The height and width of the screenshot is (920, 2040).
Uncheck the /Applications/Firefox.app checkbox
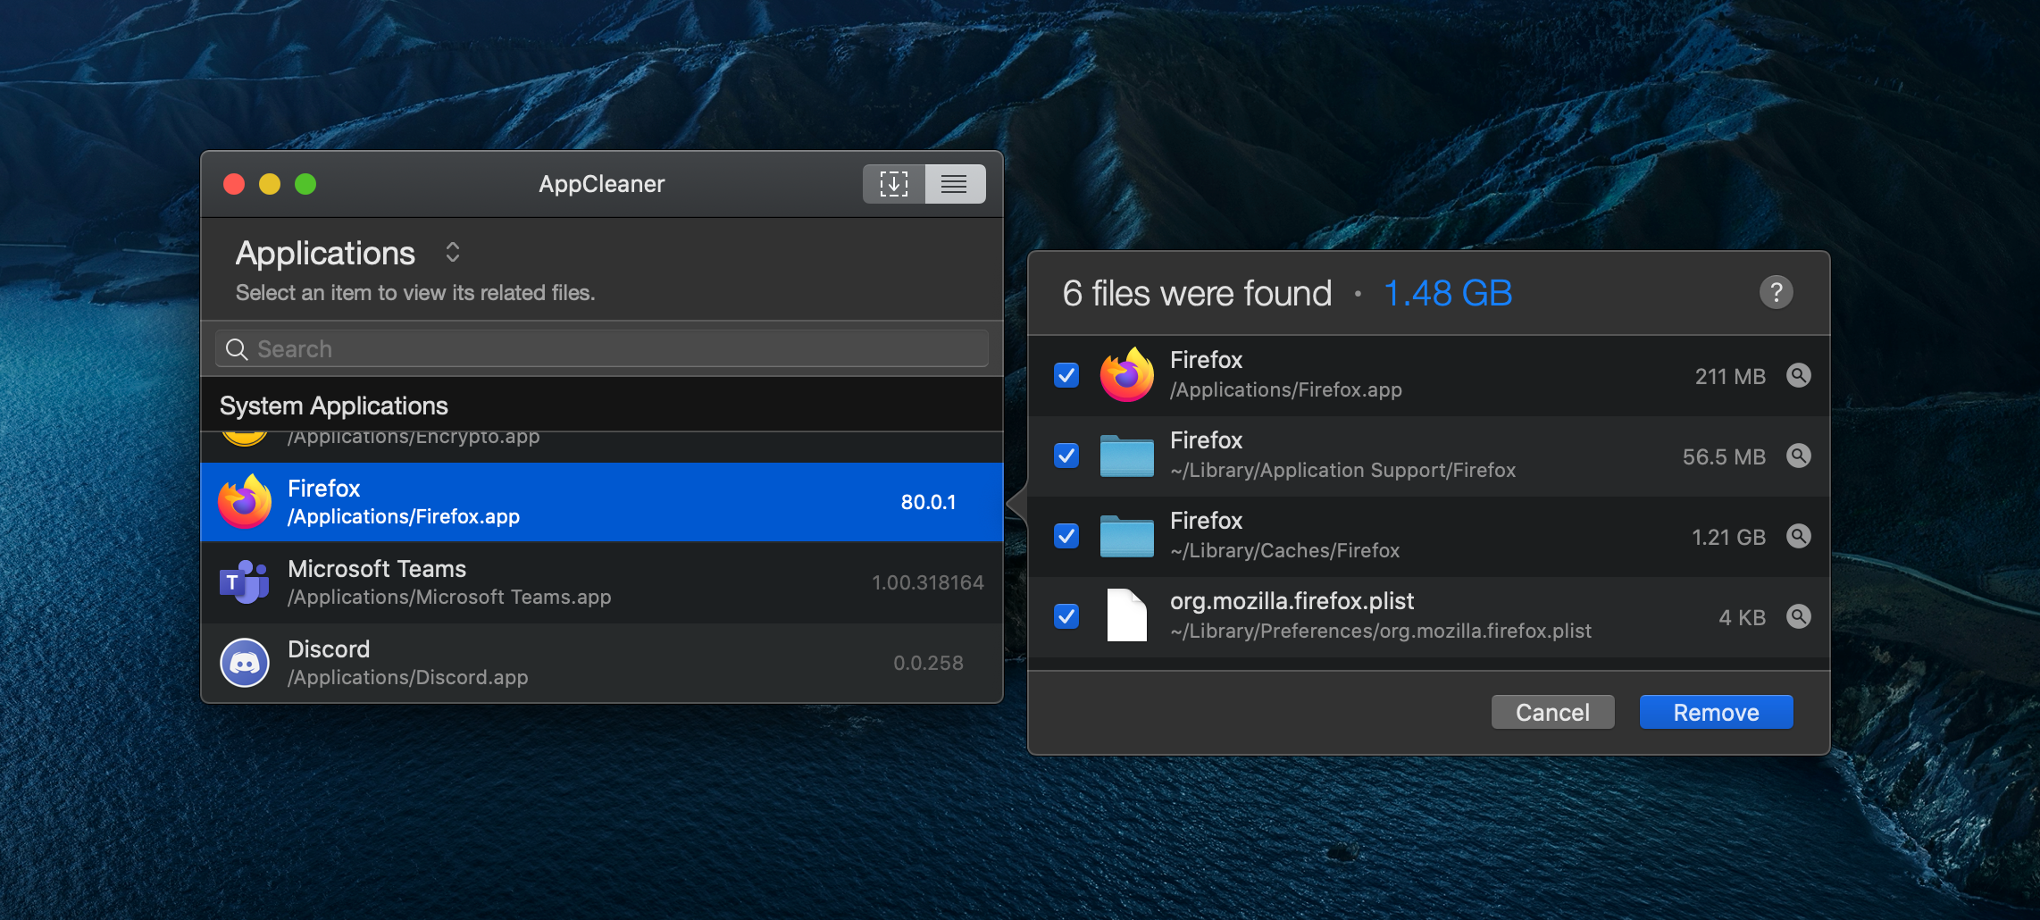(1066, 375)
